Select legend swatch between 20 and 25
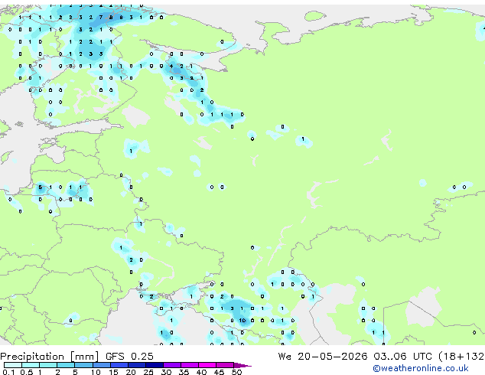485x375 pixels. click(137, 365)
